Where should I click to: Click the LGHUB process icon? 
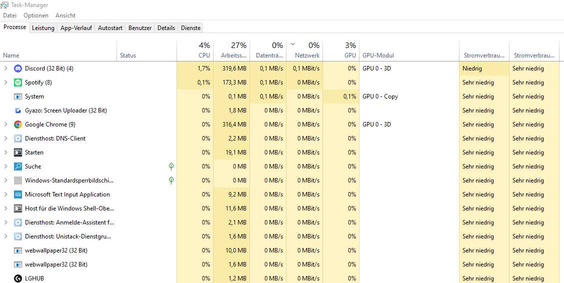tap(17, 278)
